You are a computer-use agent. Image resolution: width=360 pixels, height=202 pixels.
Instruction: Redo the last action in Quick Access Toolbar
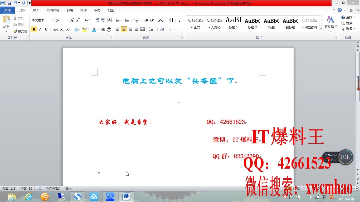24,3
